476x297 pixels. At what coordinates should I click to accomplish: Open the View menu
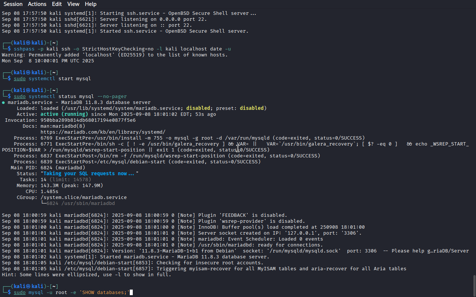(x=73, y=4)
